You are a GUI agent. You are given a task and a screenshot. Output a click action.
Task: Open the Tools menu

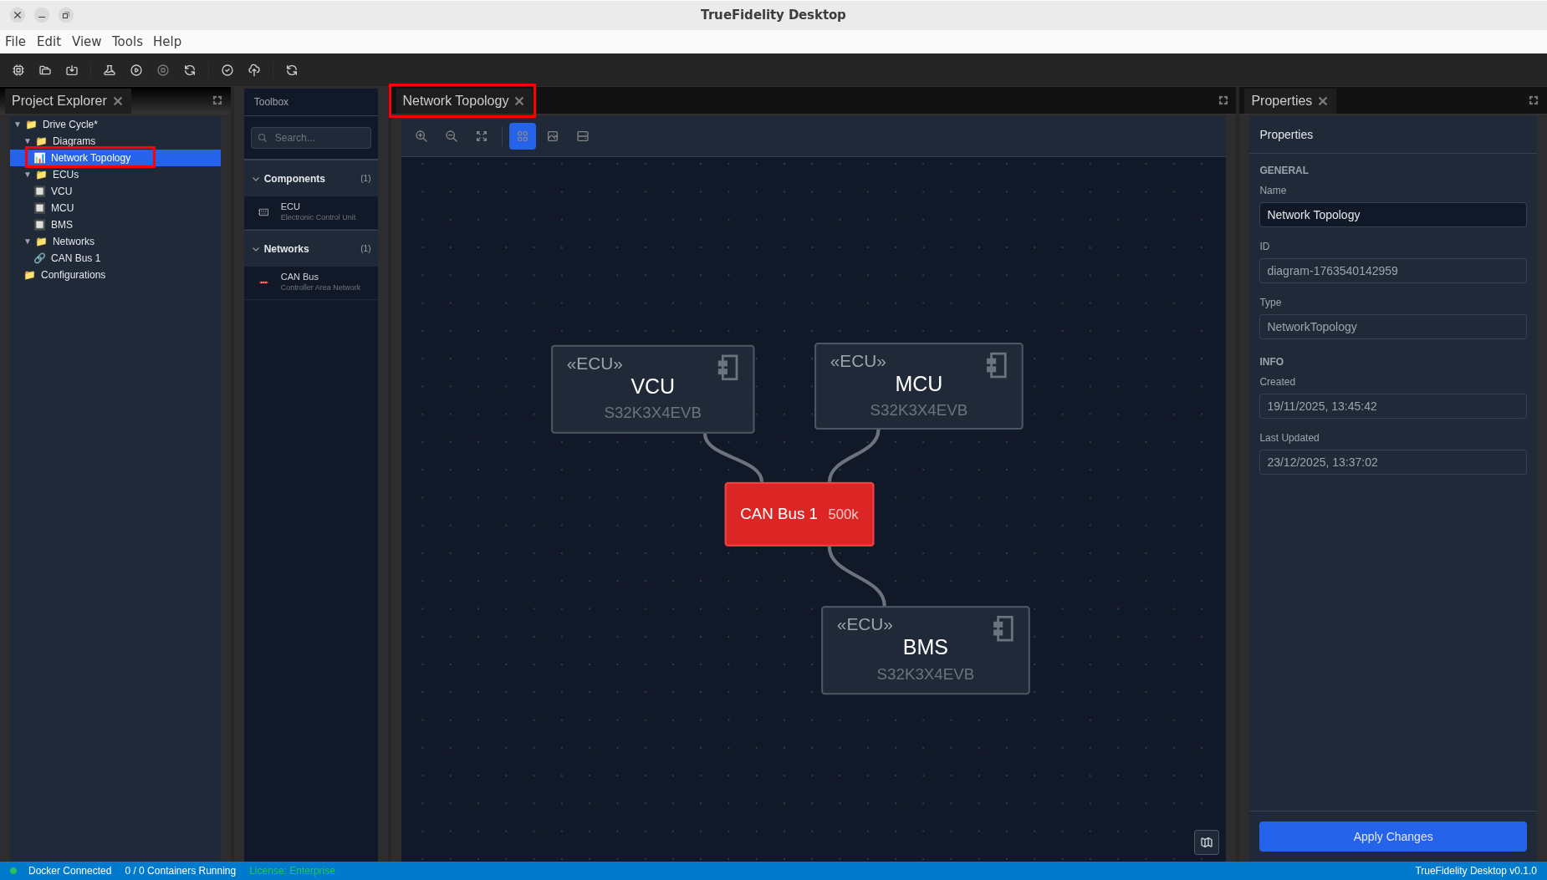point(127,41)
